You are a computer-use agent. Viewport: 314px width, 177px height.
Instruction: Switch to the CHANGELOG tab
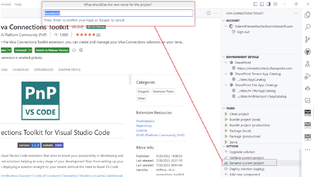(21, 70)
